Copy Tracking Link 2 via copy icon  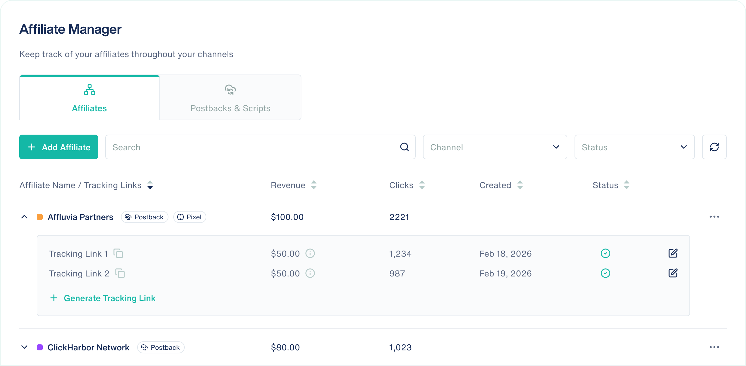click(x=120, y=273)
